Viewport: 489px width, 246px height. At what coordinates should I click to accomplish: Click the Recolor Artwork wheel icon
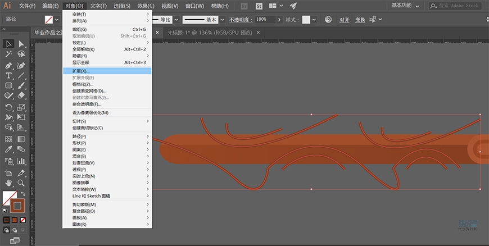[328, 19]
